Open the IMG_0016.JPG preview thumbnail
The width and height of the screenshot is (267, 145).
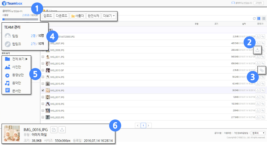pyautogui.click(x=12, y=133)
